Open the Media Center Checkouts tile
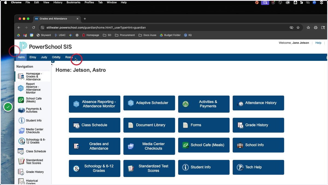This screenshot has height=185, width=328. (x=149, y=146)
